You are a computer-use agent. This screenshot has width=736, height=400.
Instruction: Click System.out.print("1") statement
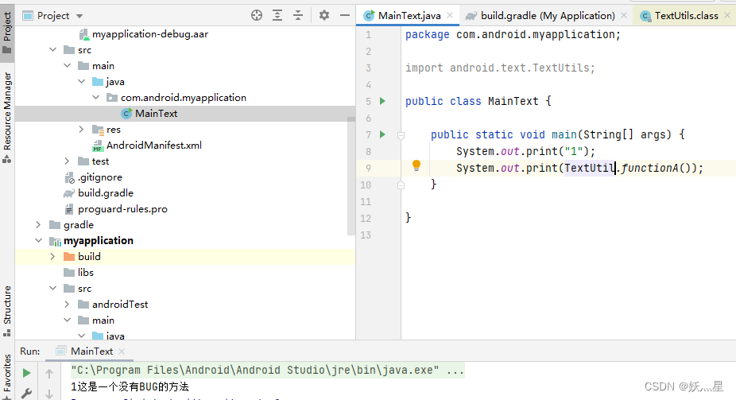tap(525, 152)
